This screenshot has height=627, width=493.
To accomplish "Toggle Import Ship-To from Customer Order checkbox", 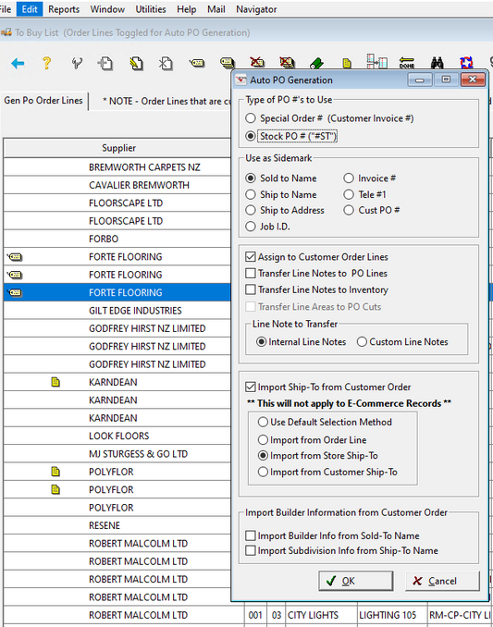I will click(251, 387).
